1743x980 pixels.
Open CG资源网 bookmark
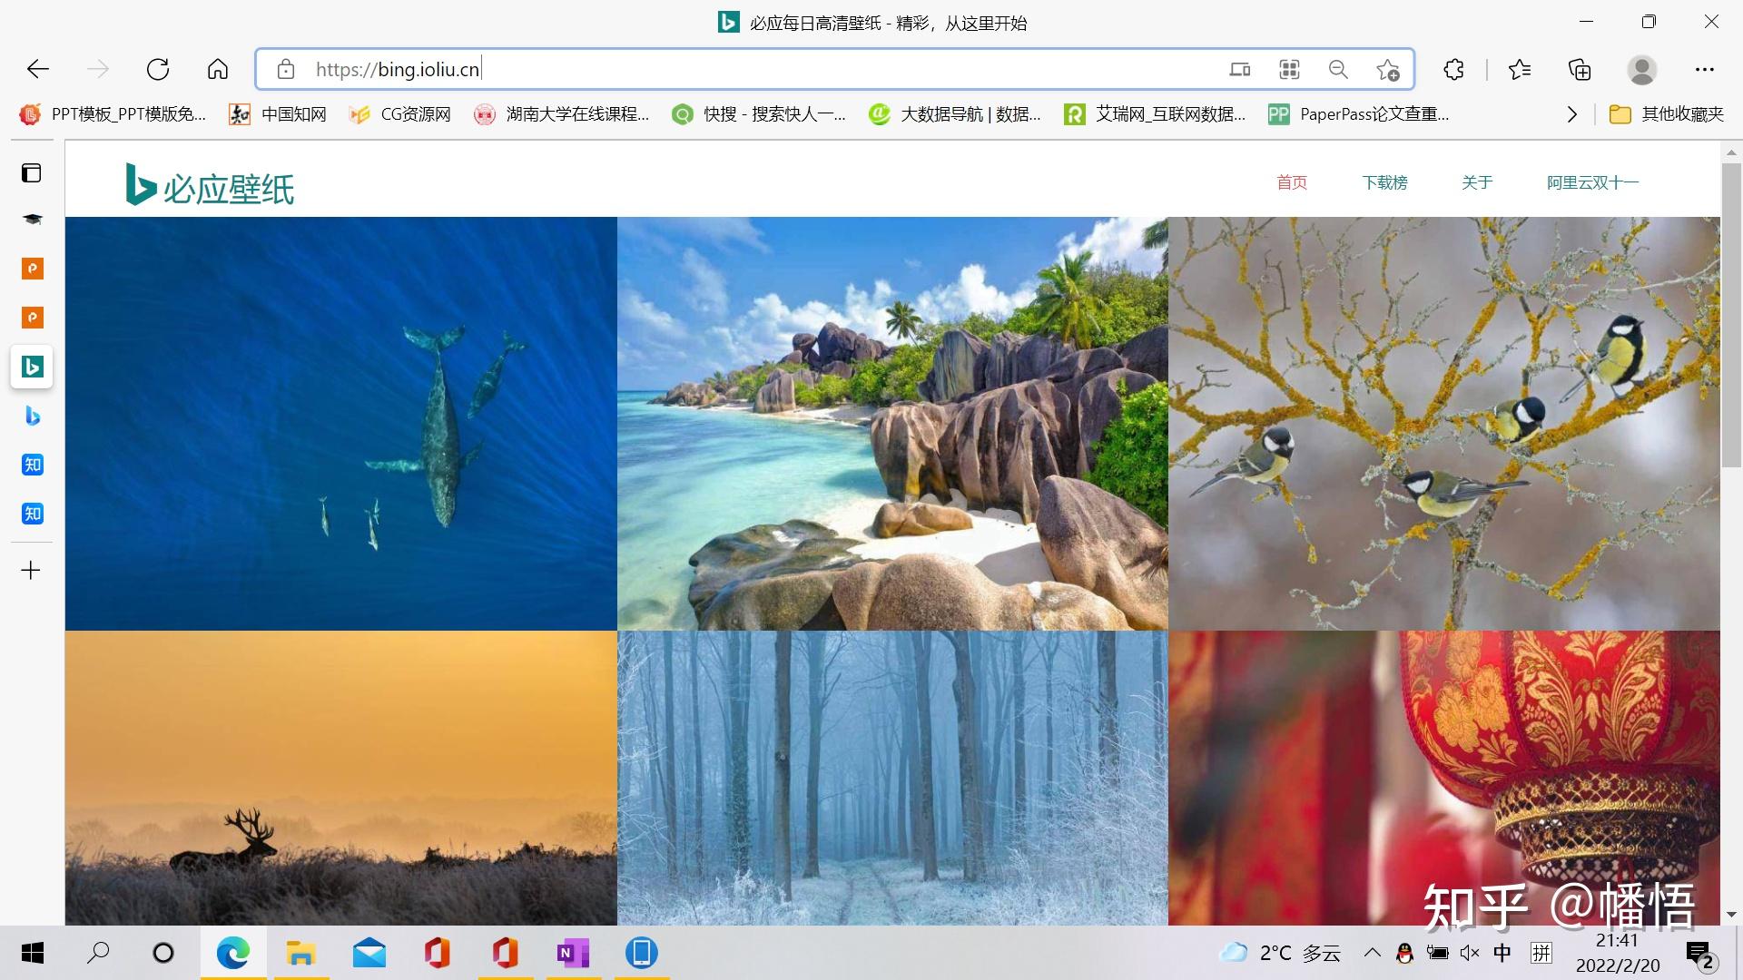point(400,114)
